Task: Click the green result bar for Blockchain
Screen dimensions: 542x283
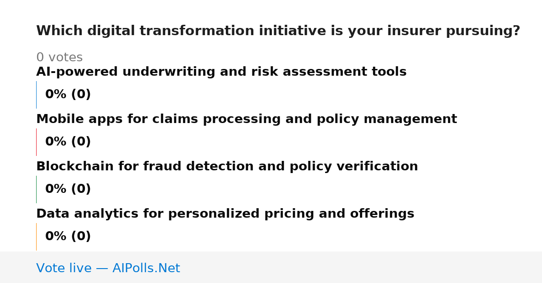Action: click(36, 189)
